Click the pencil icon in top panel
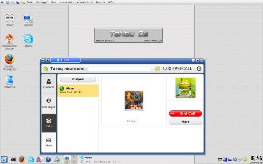This screenshot has width=263, height=164. coord(23,2)
